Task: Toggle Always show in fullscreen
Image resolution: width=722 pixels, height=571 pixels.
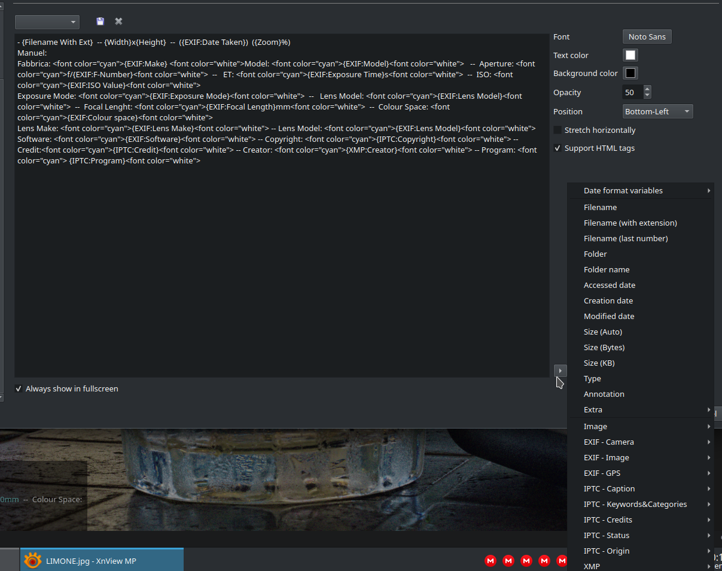Action: click(19, 389)
